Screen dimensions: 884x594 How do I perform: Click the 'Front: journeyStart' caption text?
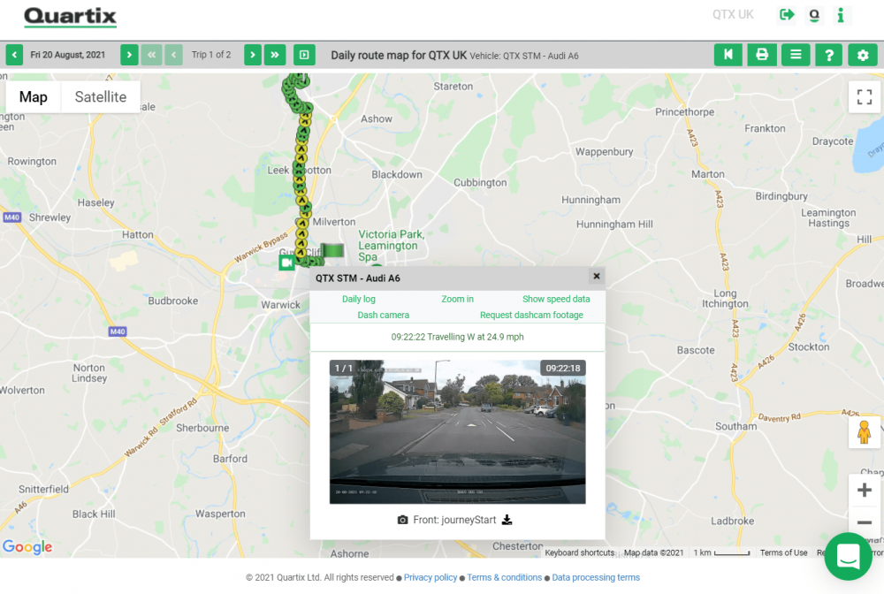454,520
